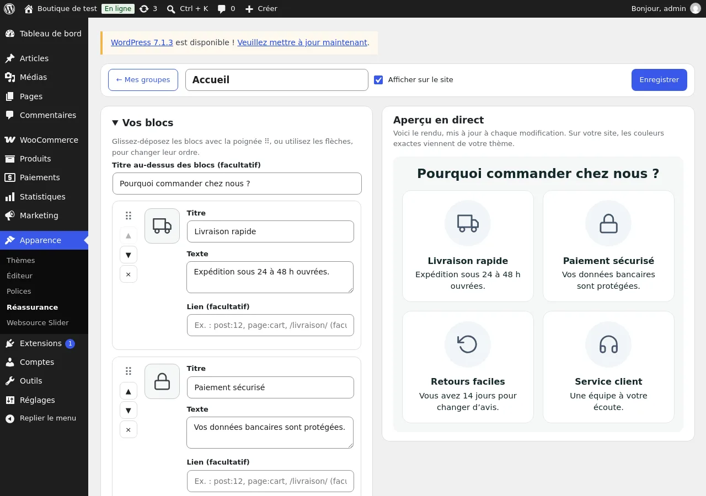Click the Enregistrer button
Image resolution: width=706 pixels, height=496 pixels.
(x=659, y=80)
